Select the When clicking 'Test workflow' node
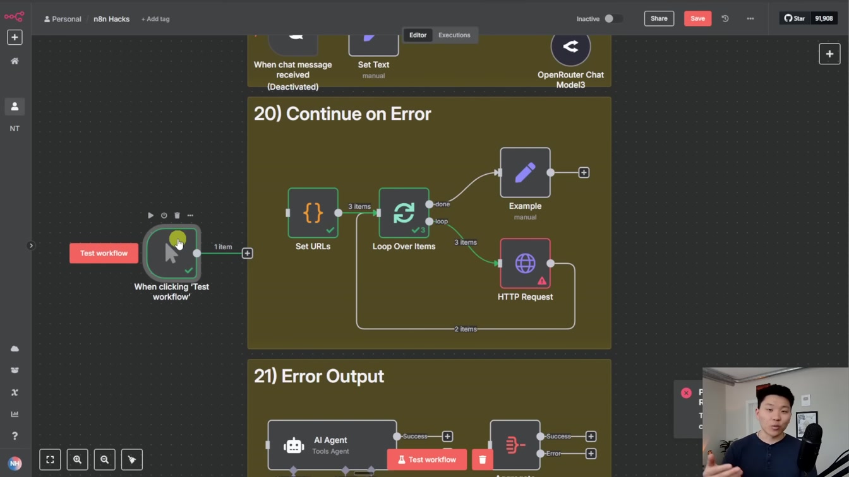849x477 pixels. (171, 253)
